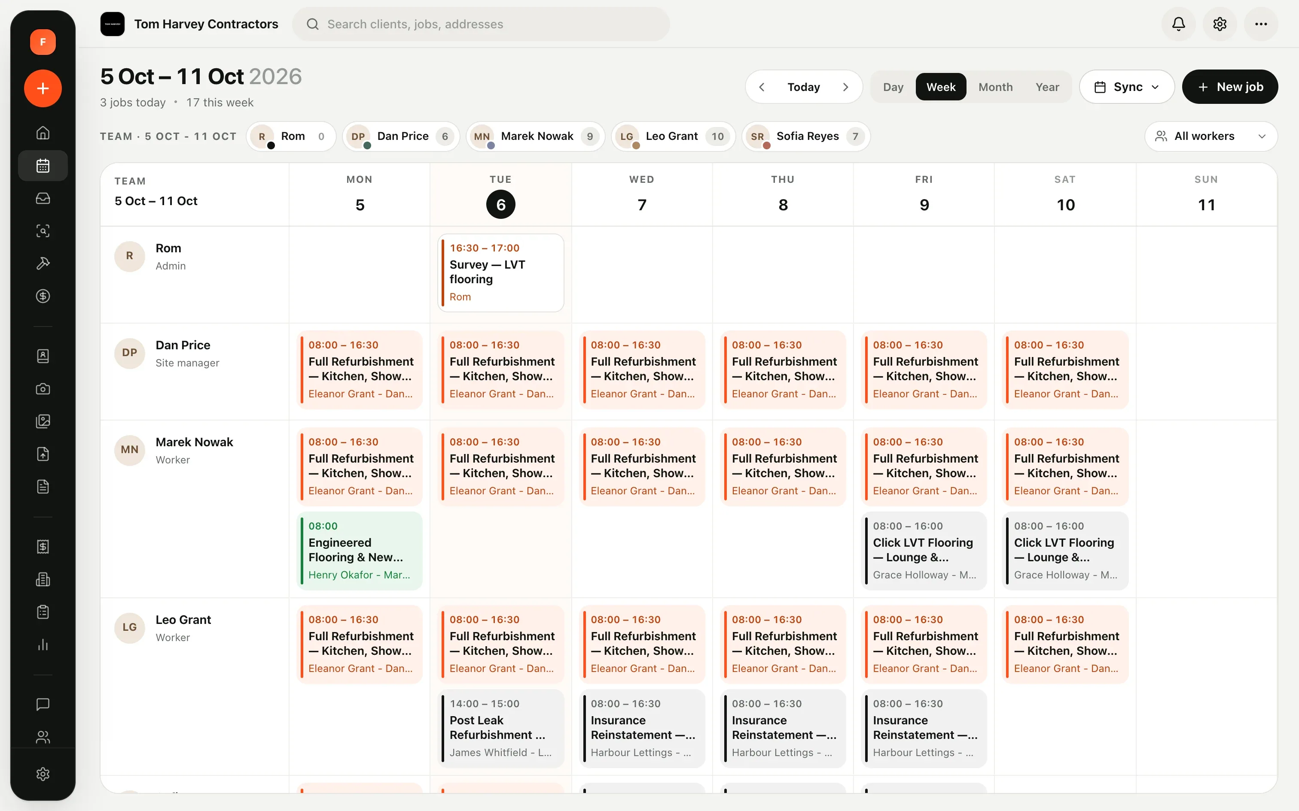
Task: Open the image gallery sidebar icon
Action: click(43, 421)
